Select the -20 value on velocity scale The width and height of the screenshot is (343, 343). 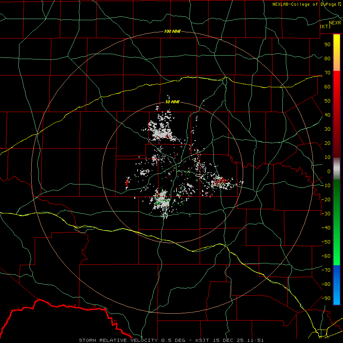(x=326, y=199)
